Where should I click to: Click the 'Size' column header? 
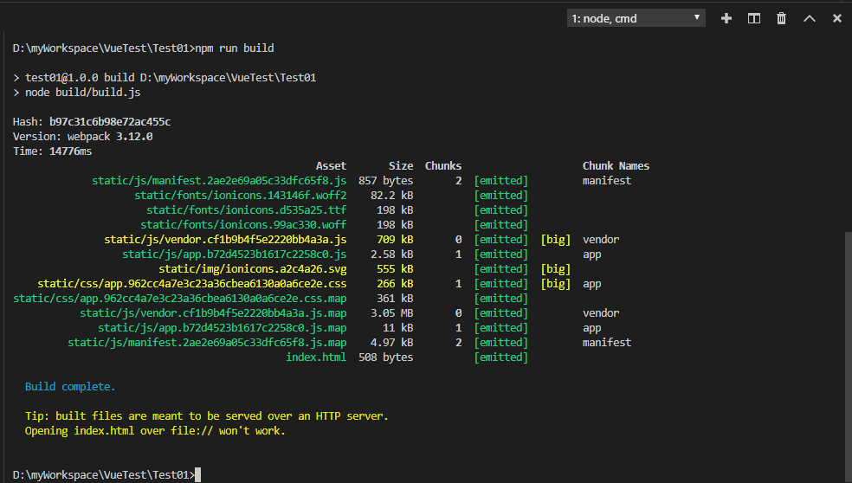click(401, 165)
